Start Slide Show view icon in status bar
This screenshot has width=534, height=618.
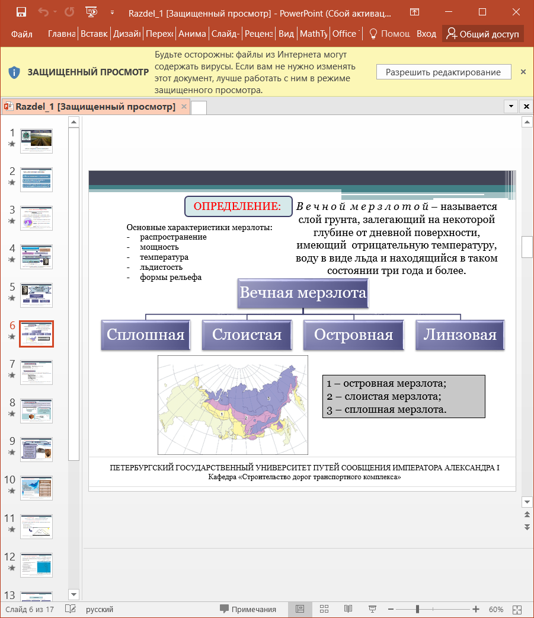(x=372, y=609)
